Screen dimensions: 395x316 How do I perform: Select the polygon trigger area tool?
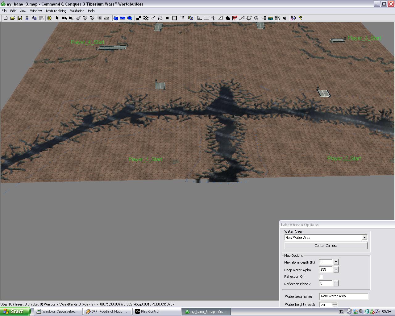249,18
